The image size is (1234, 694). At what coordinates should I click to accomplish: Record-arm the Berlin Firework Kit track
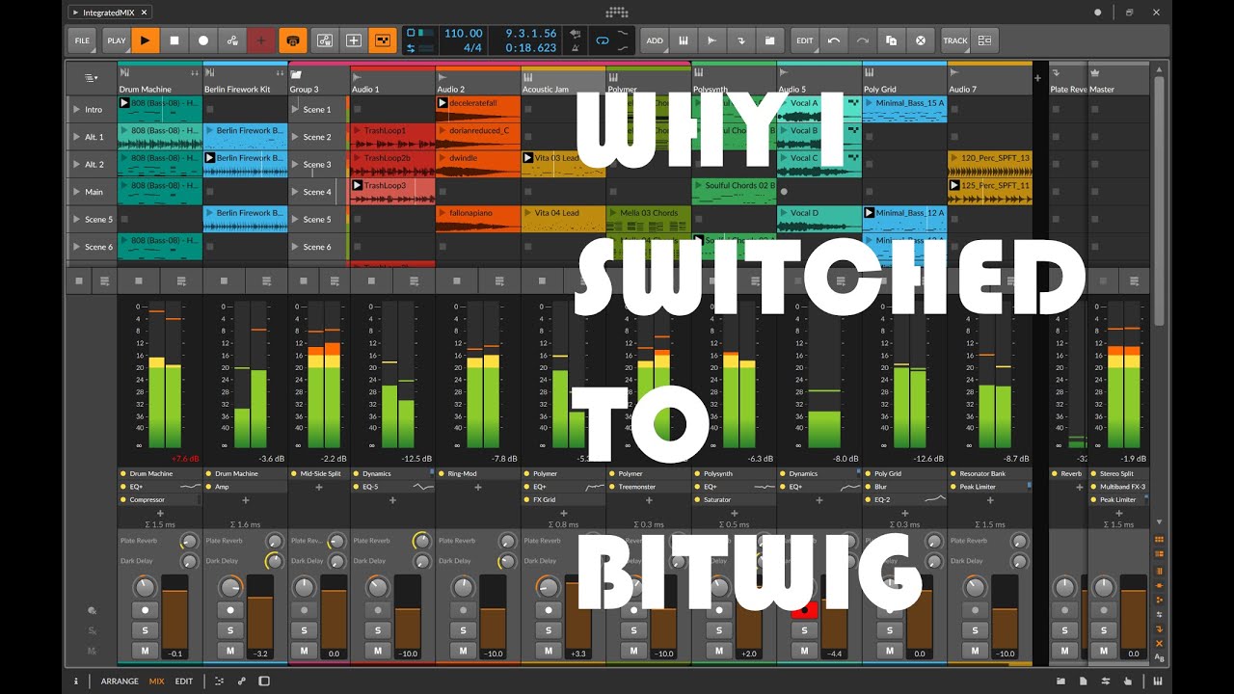[x=230, y=610]
